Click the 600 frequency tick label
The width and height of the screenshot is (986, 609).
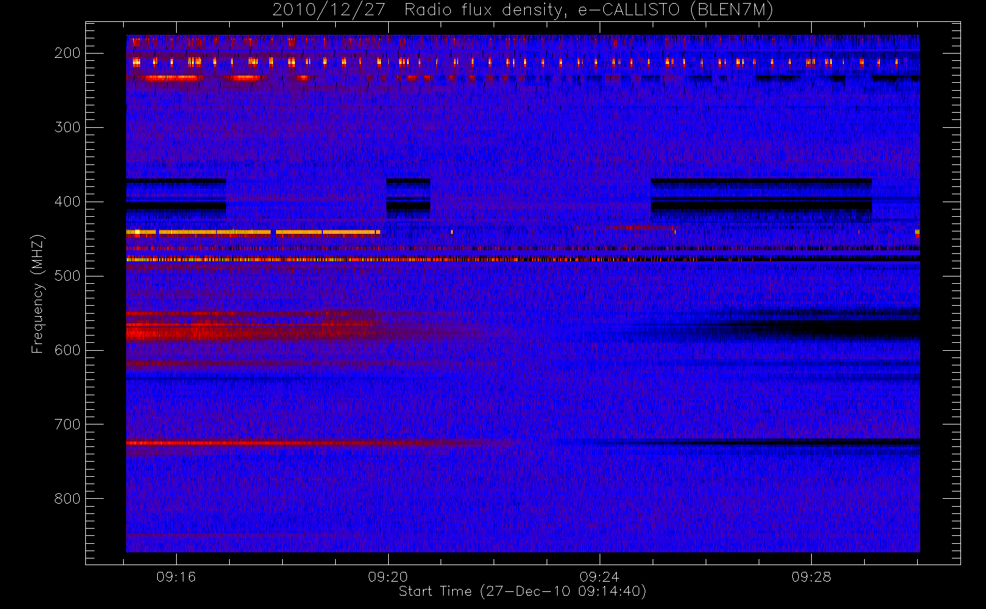click(68, 350)
